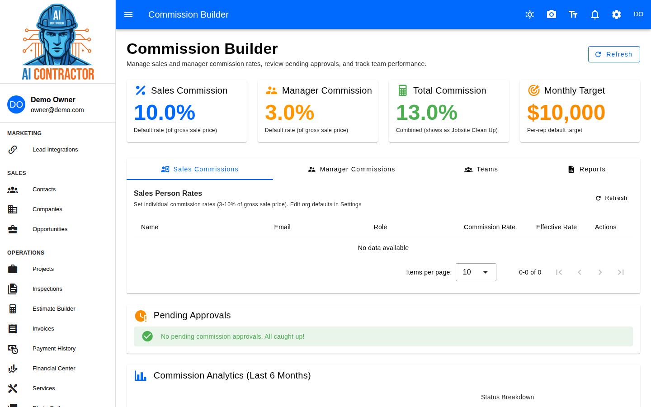
Task: Click the Invoices receipt icon
Action: (13, 329)
